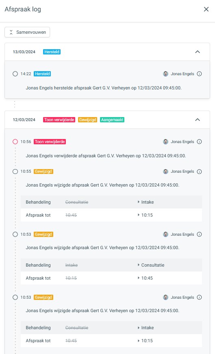The width and height of the screenshot is (215, 354).
Task: Click the Jonas Engels name on the 10:56 entry
Action: coord(182,142)
